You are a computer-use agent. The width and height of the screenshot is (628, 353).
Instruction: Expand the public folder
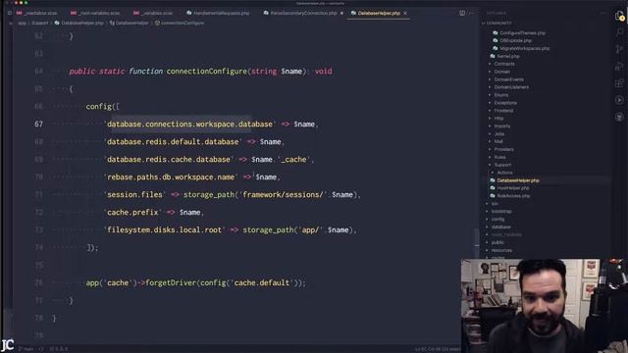[x=497, y=242]
